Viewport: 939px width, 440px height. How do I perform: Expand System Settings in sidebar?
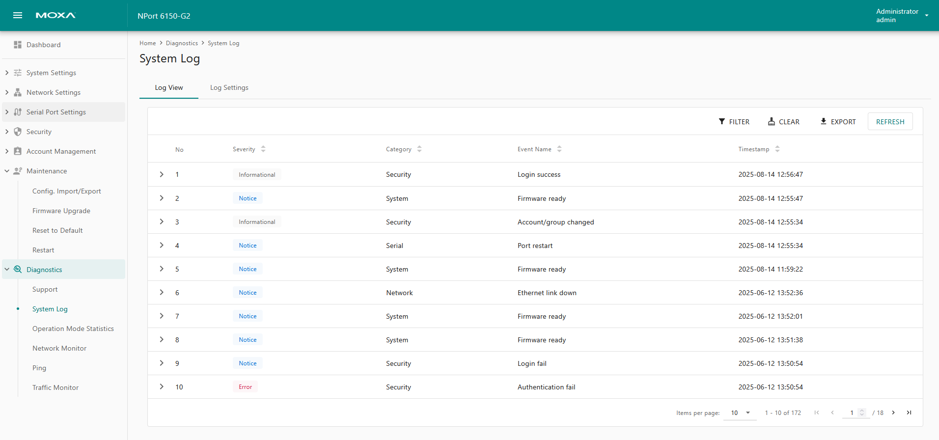(7, 73)
